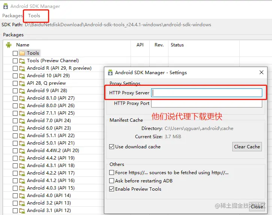Viewport: 272px width, 215px height.
Task: Click Android 4.4.2 (API 19) folder icon
Action: click(x=22, y=158)
